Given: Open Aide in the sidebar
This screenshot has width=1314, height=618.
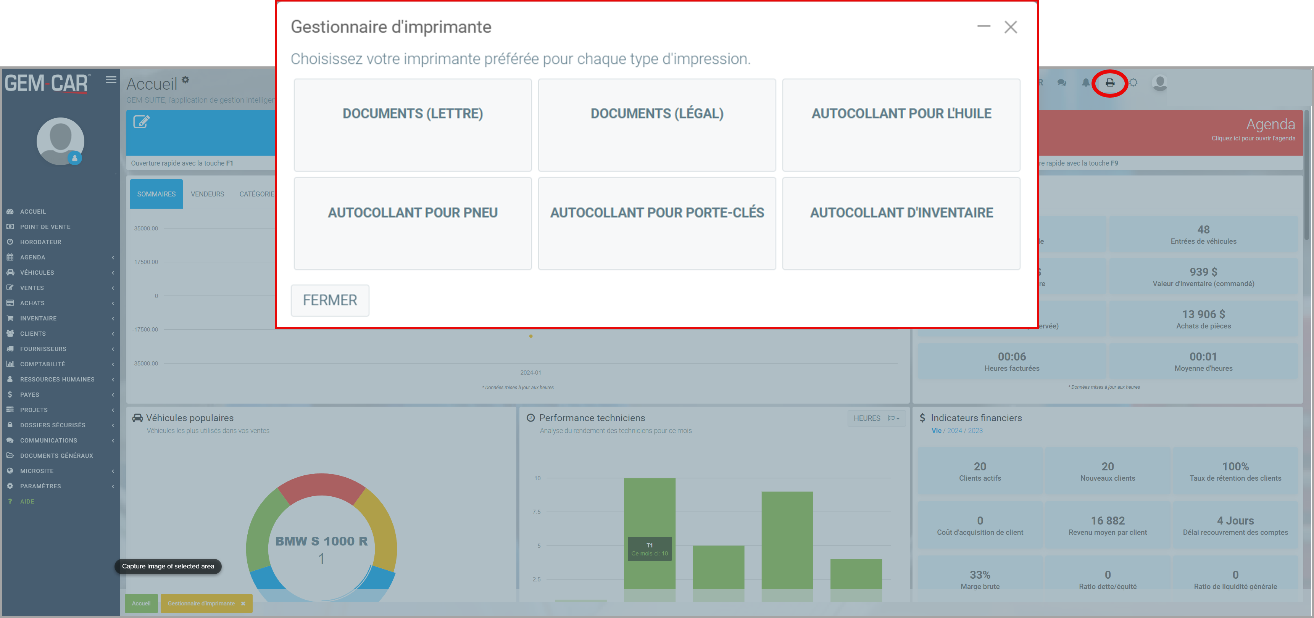Looking at the screenshot, I should [x=27, y=501].
